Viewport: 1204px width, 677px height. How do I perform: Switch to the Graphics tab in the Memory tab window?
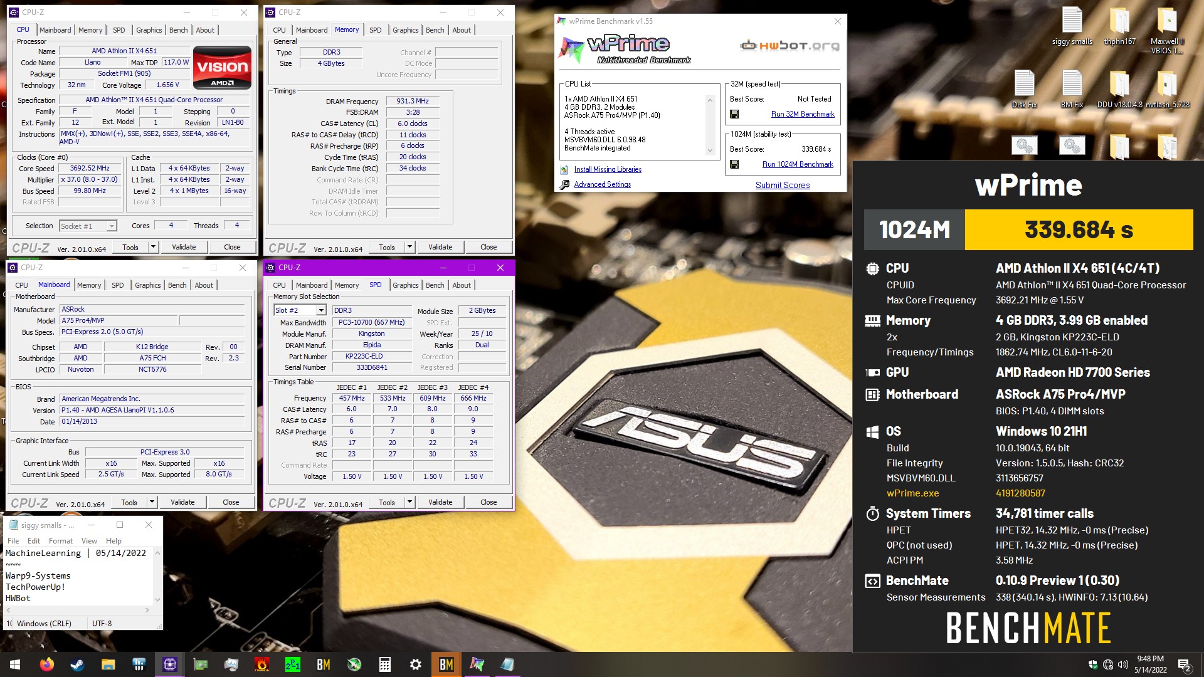pyautogui.click(x=405, y=30)
